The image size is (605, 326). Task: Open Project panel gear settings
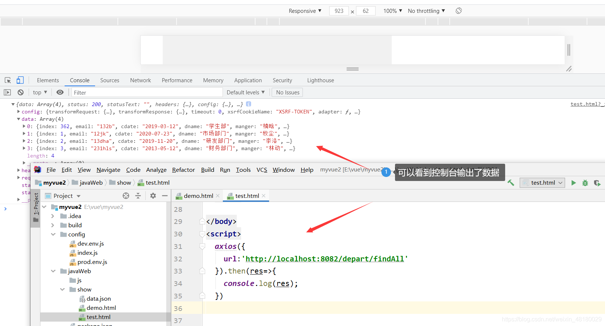pyautogui.click(x=153, y=196)
